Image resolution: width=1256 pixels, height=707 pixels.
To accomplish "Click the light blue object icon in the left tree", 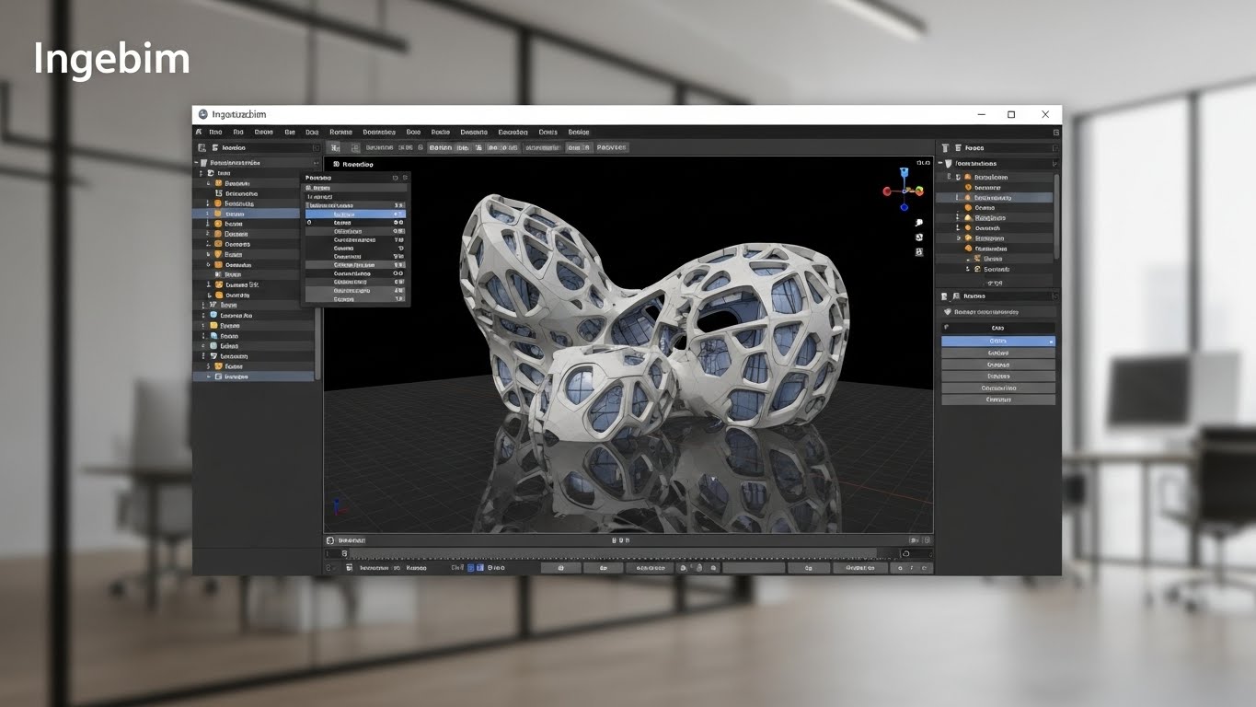I will pos(213,315).
